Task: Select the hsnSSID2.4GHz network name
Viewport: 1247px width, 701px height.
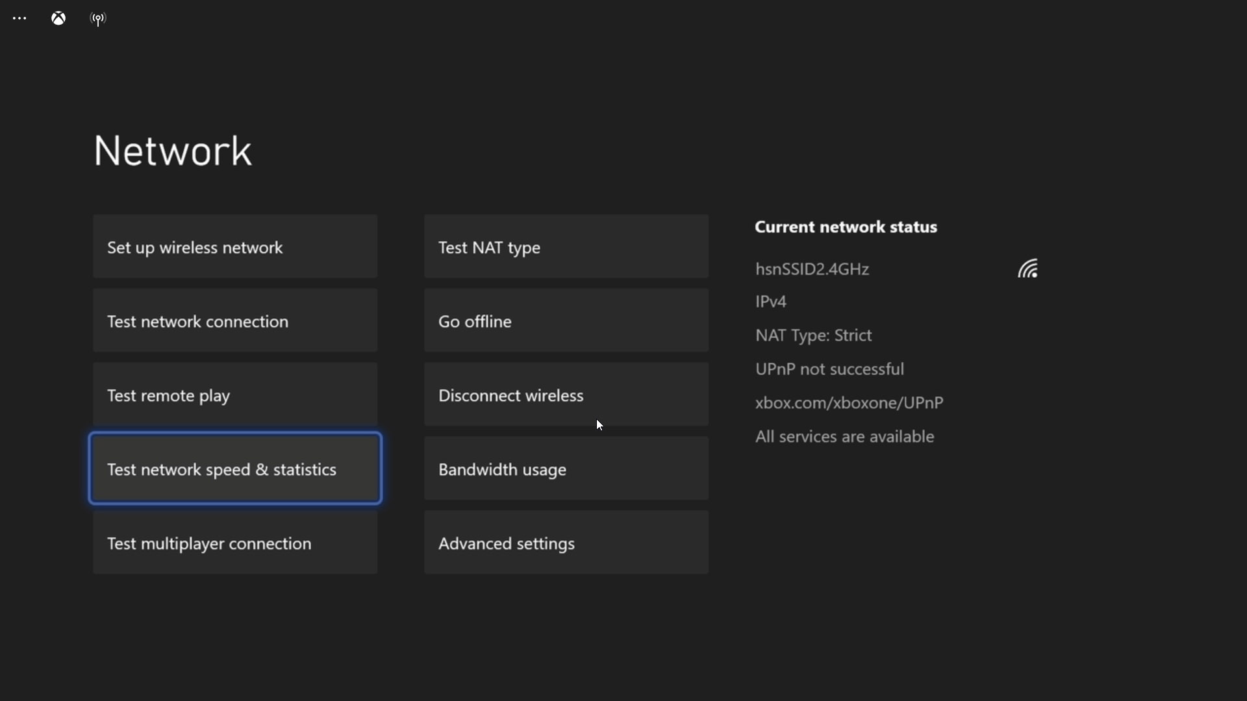Action: point(812,269)
